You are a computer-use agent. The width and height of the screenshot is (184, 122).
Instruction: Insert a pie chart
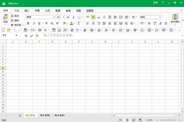pyautogui.click(x=135, y=30)
